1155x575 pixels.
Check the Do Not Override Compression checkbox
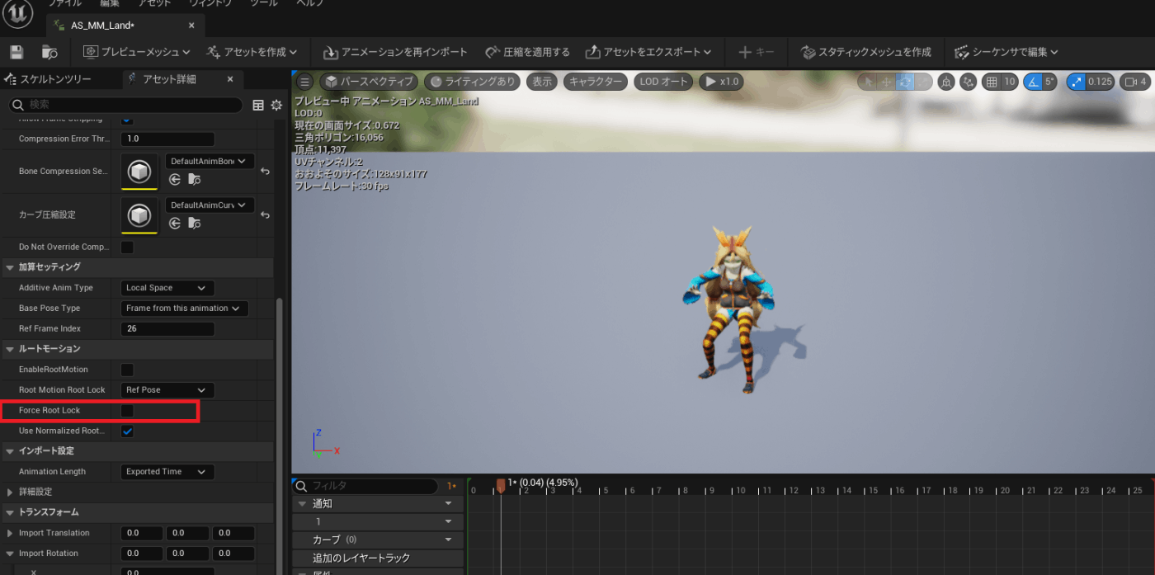[127, 247]
